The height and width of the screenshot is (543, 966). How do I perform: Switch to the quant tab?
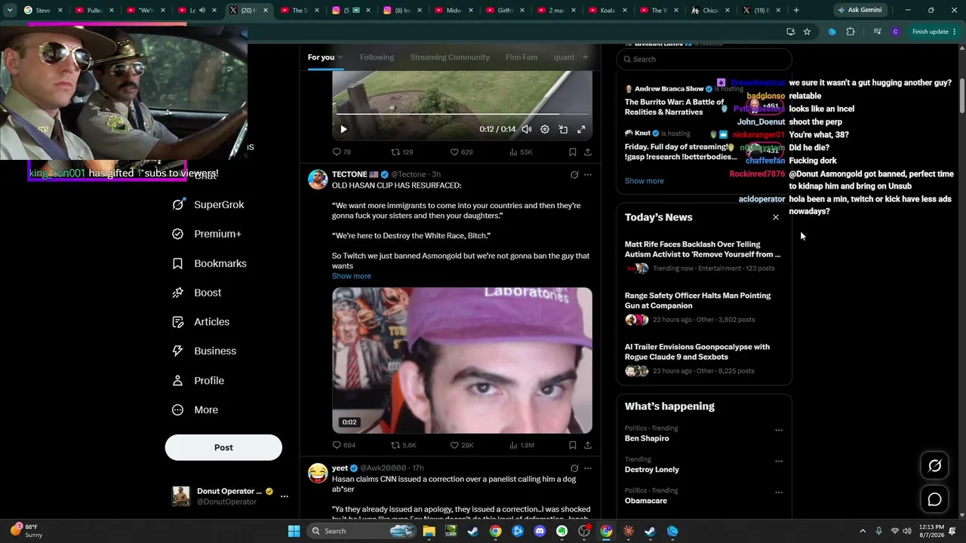pos(564,57)
